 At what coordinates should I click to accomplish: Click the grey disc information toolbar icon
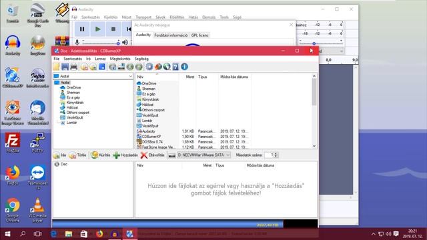pos(112,67)
